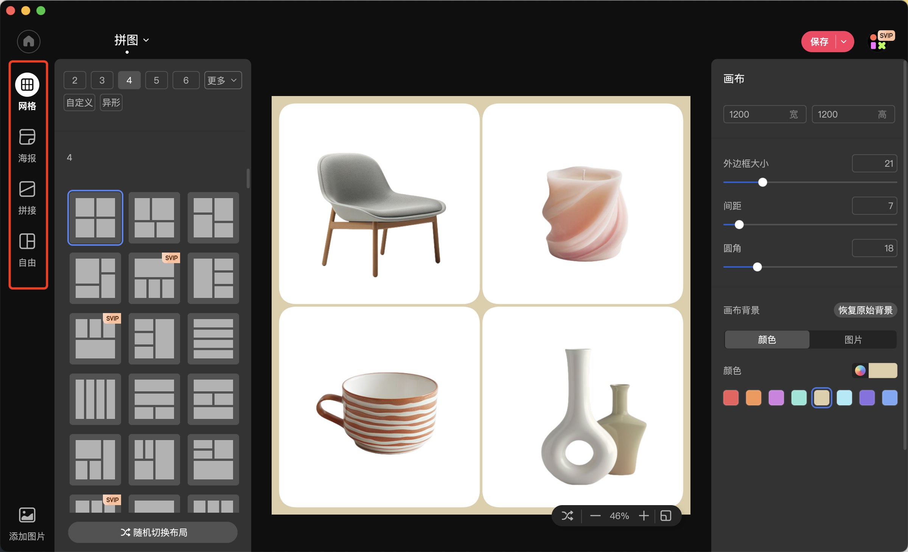Viewport: 908px width, 552px height.
Task: Select the 颜色 background tab
Action: click(767, 340)
